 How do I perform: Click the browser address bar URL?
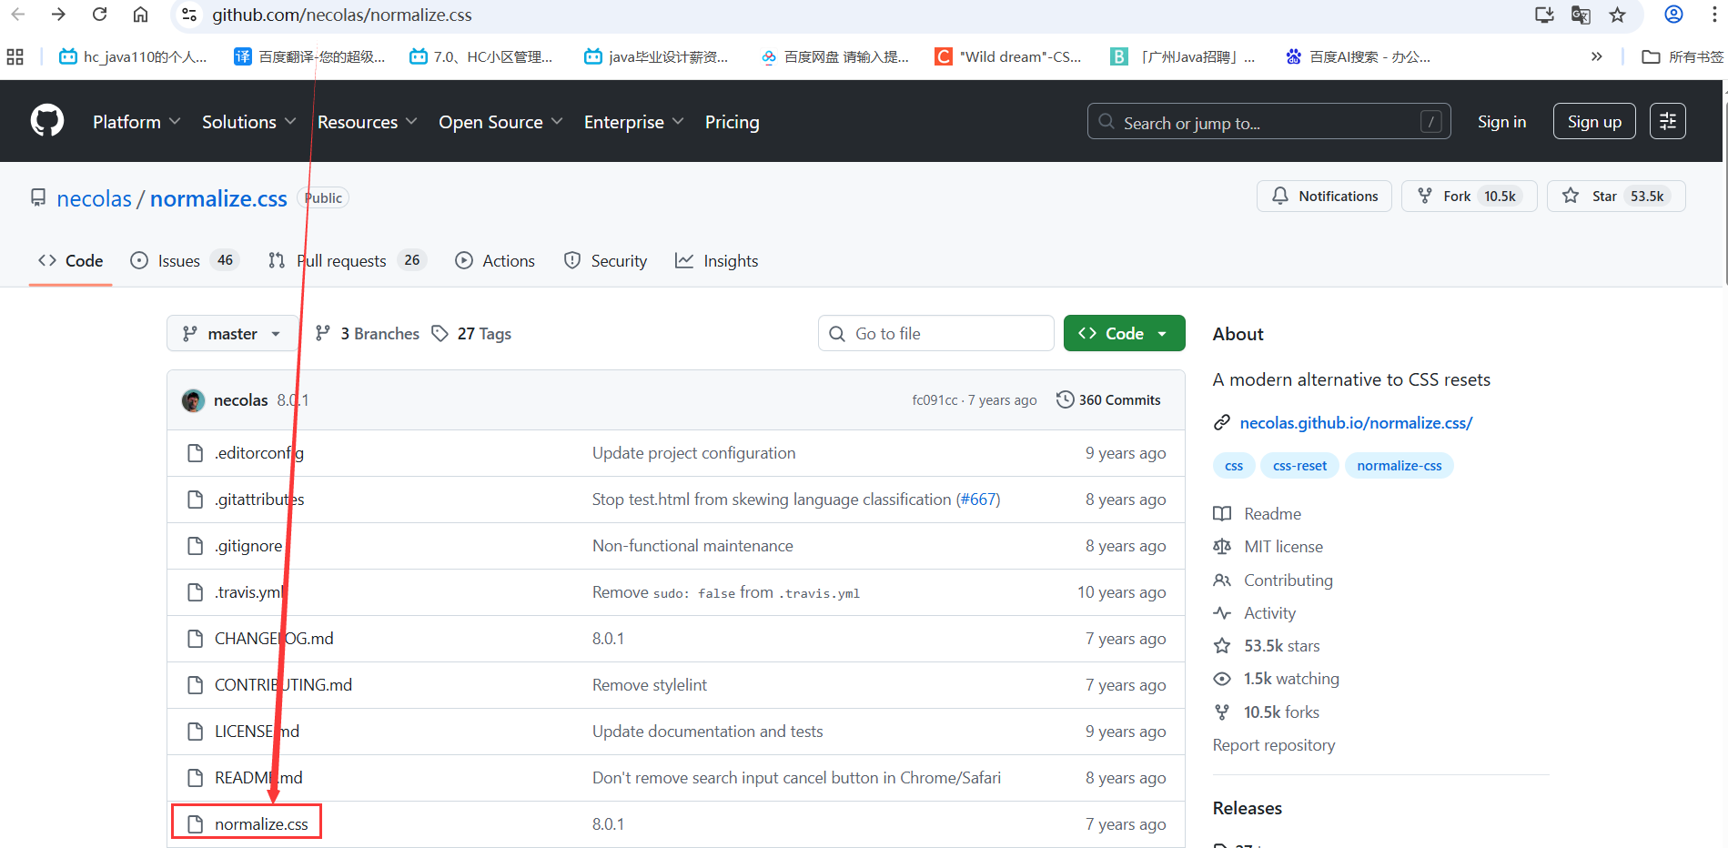pyautogui.click(x=342, y=15)
